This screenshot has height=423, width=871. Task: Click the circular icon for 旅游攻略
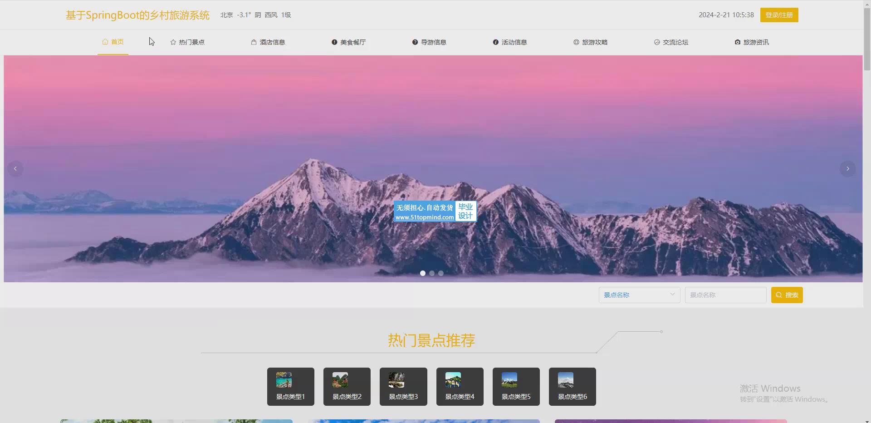click(576, 42)
